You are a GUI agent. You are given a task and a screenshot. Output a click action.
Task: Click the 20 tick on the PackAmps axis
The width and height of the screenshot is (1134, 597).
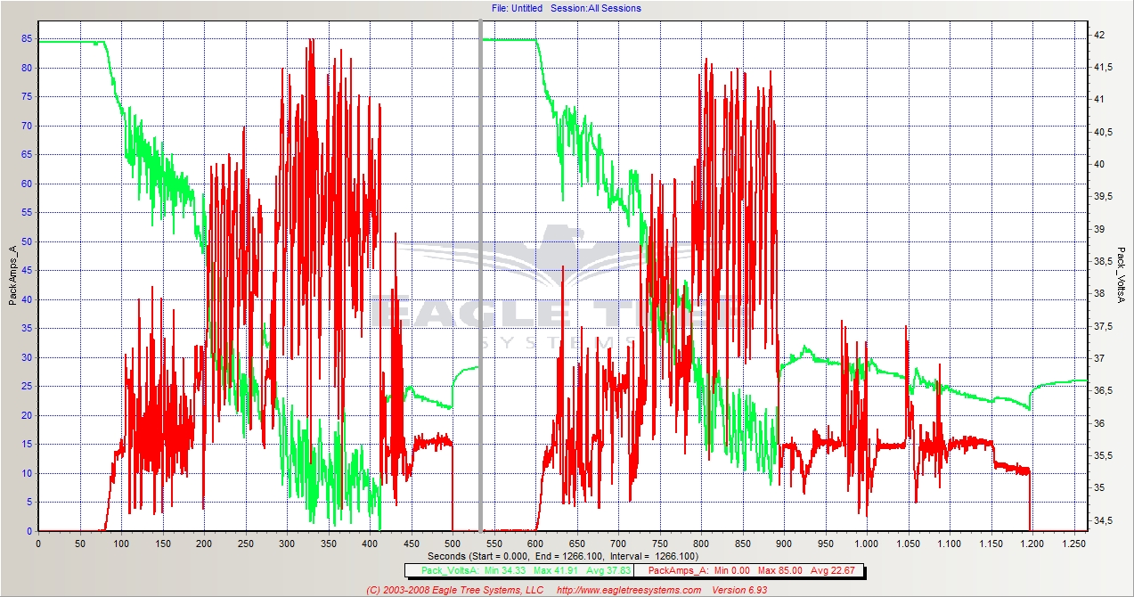click(x=29, y=415)
